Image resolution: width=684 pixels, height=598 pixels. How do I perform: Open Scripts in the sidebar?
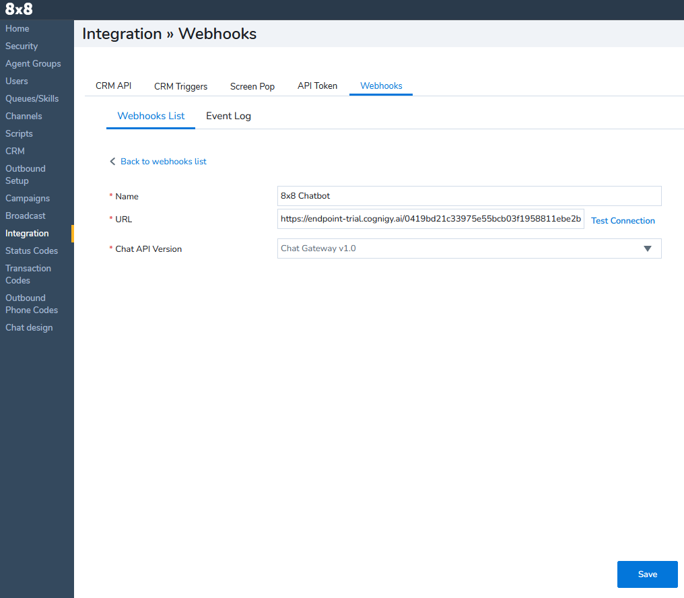pos(19,133)
